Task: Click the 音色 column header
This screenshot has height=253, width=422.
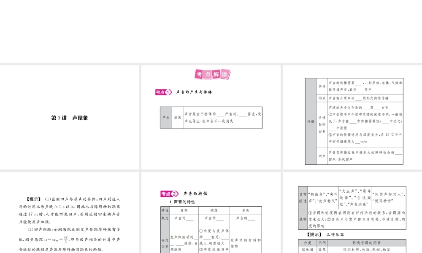Action: (x=246, y=210)
